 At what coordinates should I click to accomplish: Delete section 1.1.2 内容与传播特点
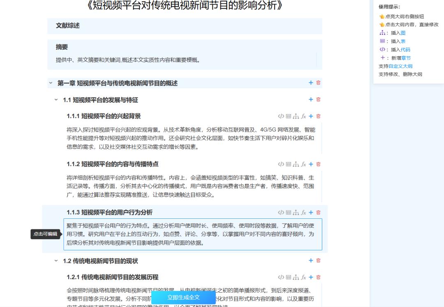point(318,164)
